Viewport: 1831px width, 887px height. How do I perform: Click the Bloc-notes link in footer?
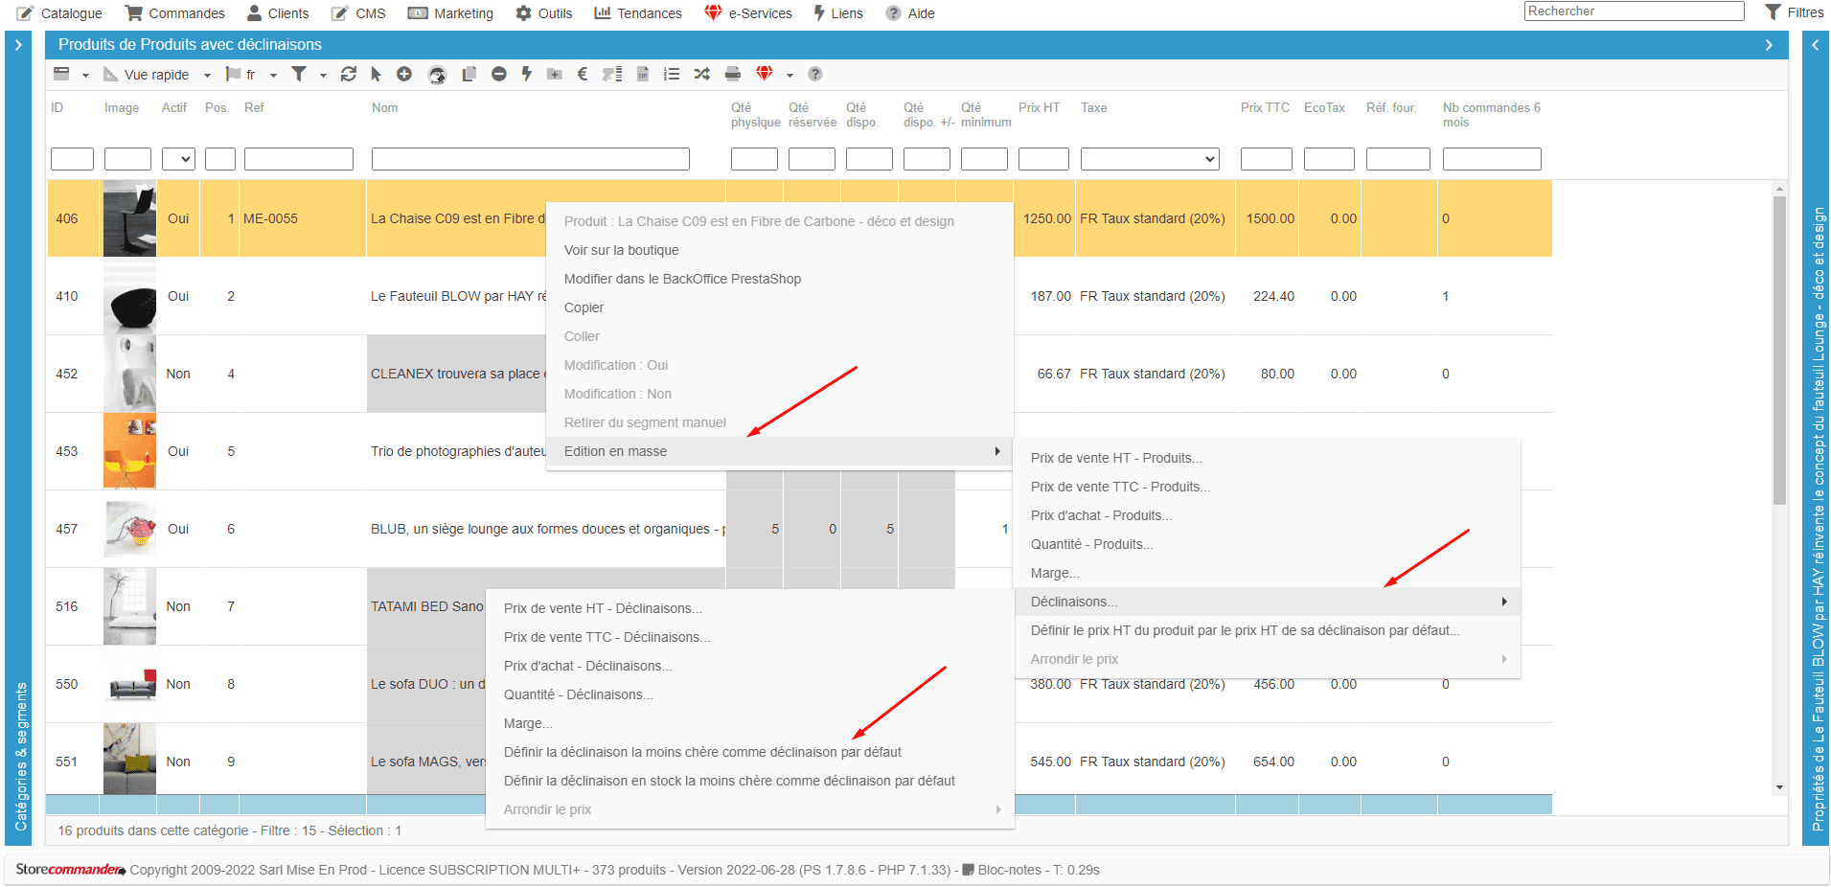[1008, 870]
